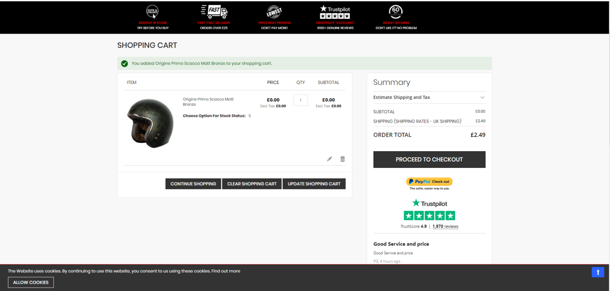Click the Good Service and price review title
This screenshot has width=610, height=291.
(x=401, y=244)
